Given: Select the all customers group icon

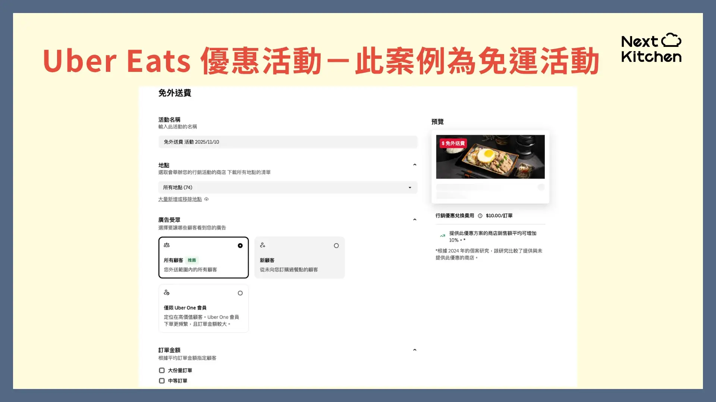Looking at the screenshot, I should coord(167,245).
